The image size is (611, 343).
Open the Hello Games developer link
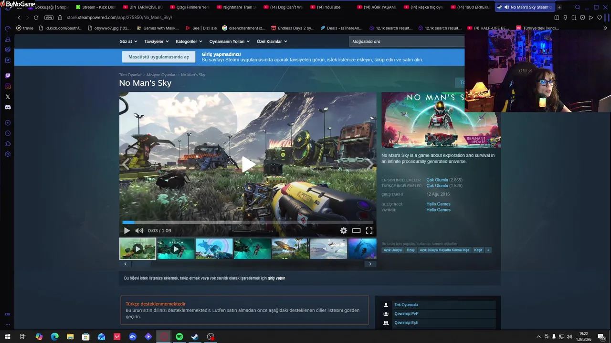[438, 204]
